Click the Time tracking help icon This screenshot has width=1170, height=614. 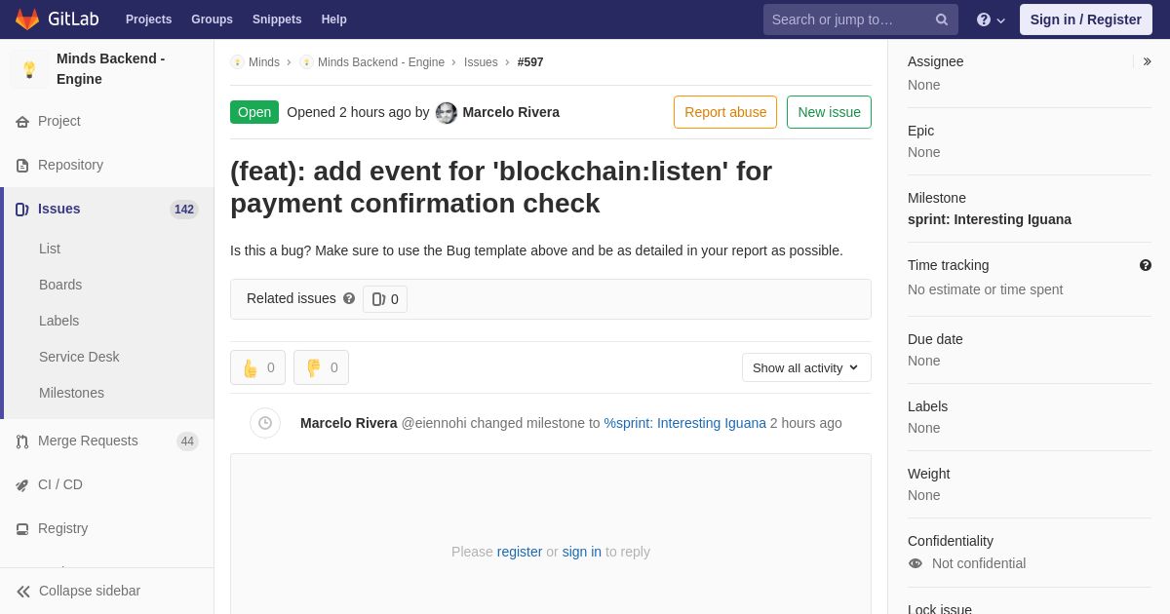click(1145, 265)
